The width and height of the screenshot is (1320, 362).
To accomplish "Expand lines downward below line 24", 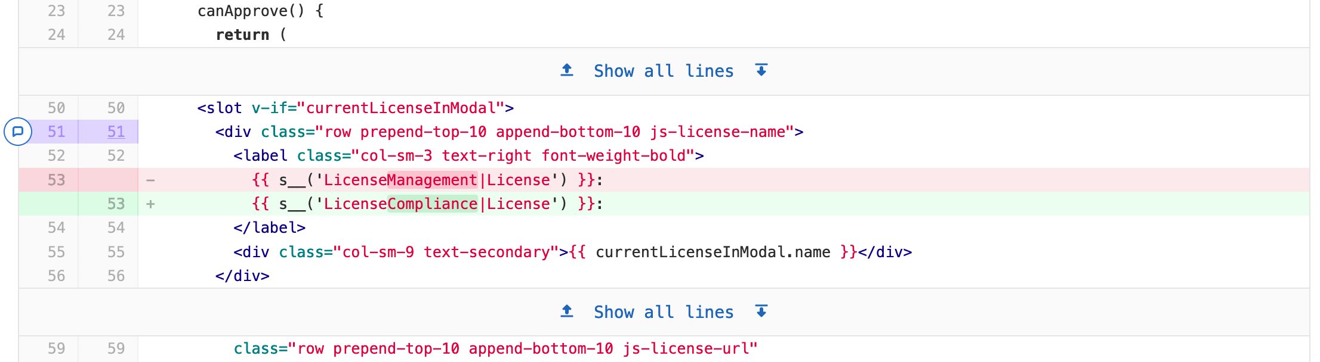I will pyautogui.click(x=761, y=70).
